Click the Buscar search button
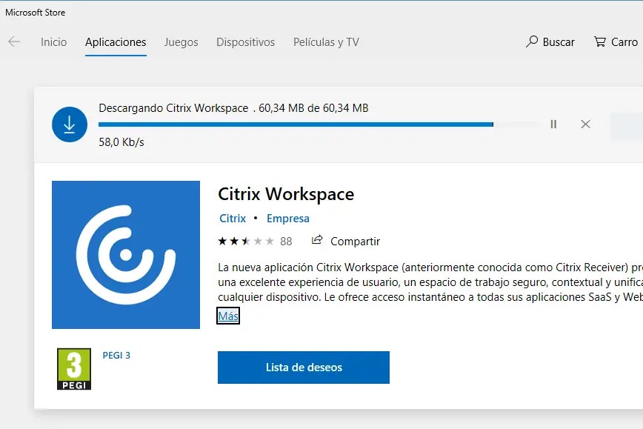 (550, 41)
